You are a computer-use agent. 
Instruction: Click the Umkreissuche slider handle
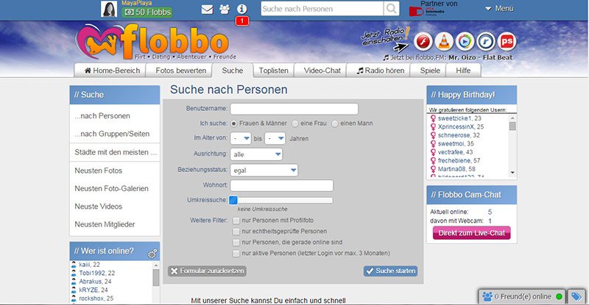(x=233, y=200)
